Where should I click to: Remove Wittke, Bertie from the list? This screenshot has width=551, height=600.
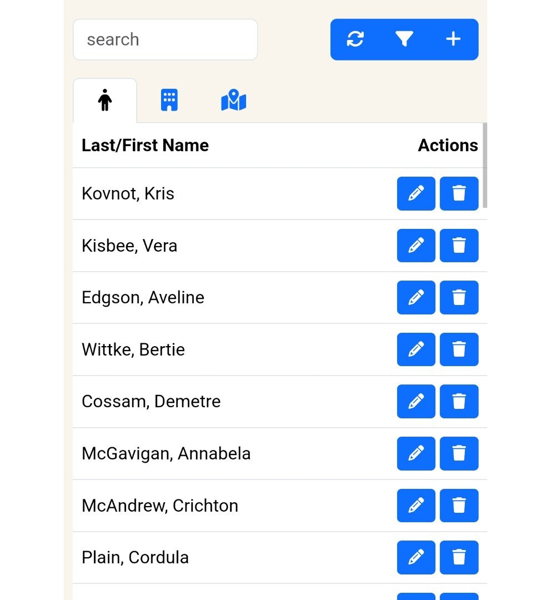(459, 349)
